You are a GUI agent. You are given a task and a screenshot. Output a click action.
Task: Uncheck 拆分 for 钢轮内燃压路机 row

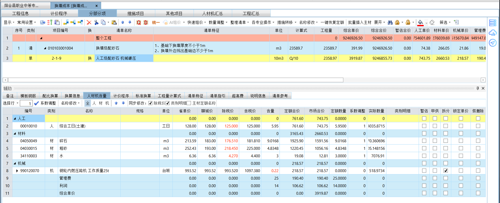[x=446, y=171]
